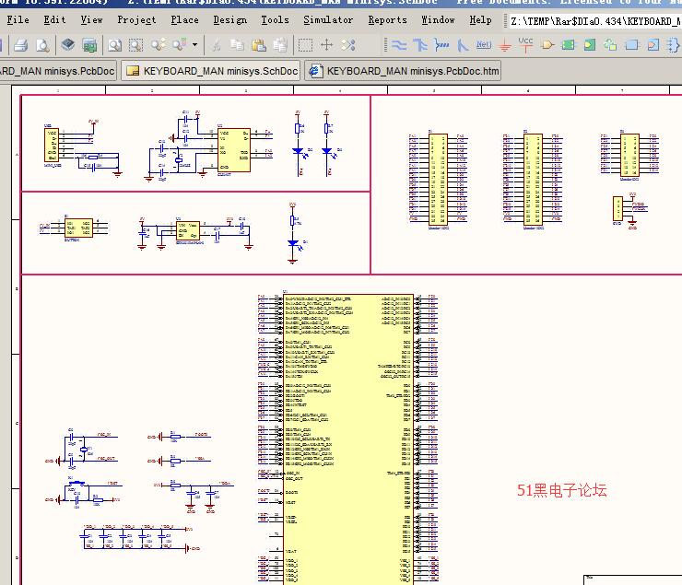The height and width of the screenshot is (585, 682).
Task: Select the Rubber Stamp tool
Action: [280, 45]
